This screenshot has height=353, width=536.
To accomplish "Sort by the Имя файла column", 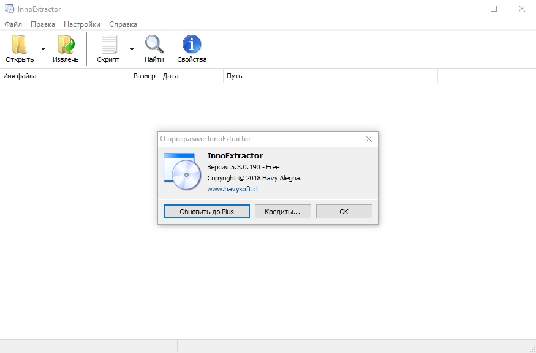I will pos(55,76).
